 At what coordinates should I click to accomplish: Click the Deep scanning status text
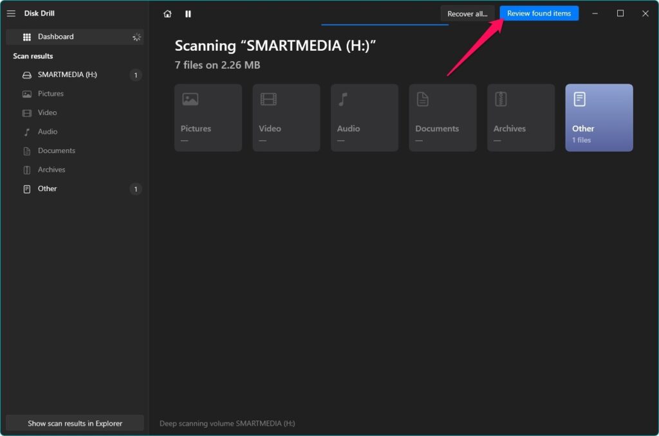point(227,423)
